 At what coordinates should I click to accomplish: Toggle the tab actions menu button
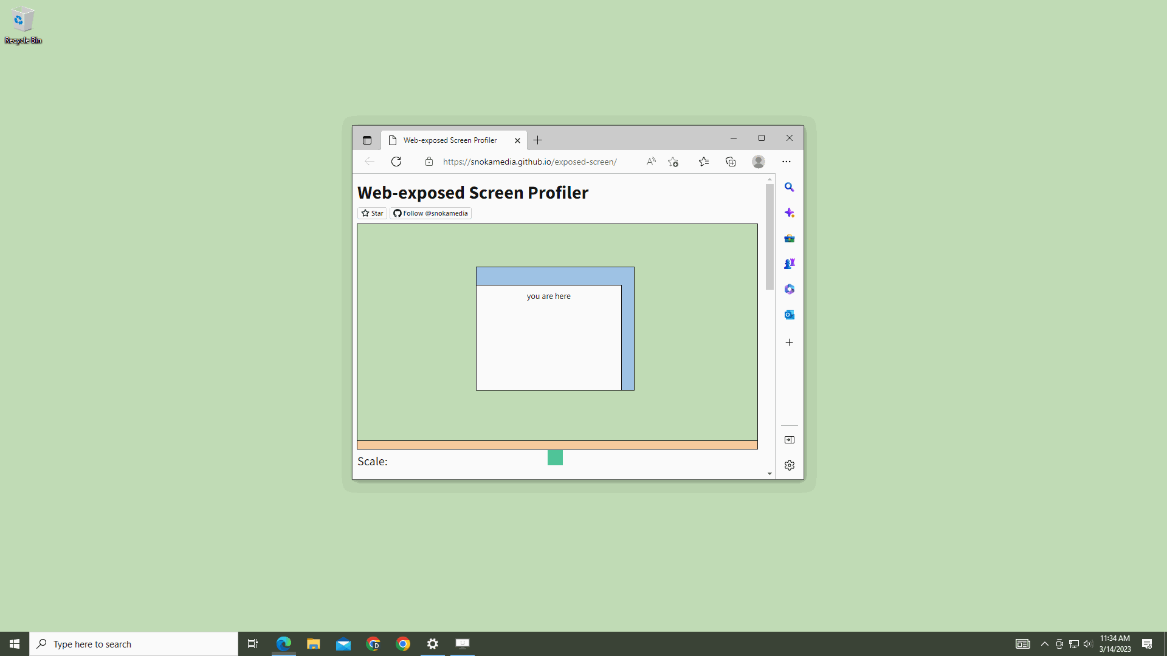367,140
